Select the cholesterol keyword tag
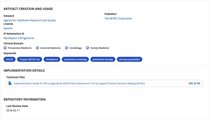This screenshot has height=119, width=209. tap(52, 59)
